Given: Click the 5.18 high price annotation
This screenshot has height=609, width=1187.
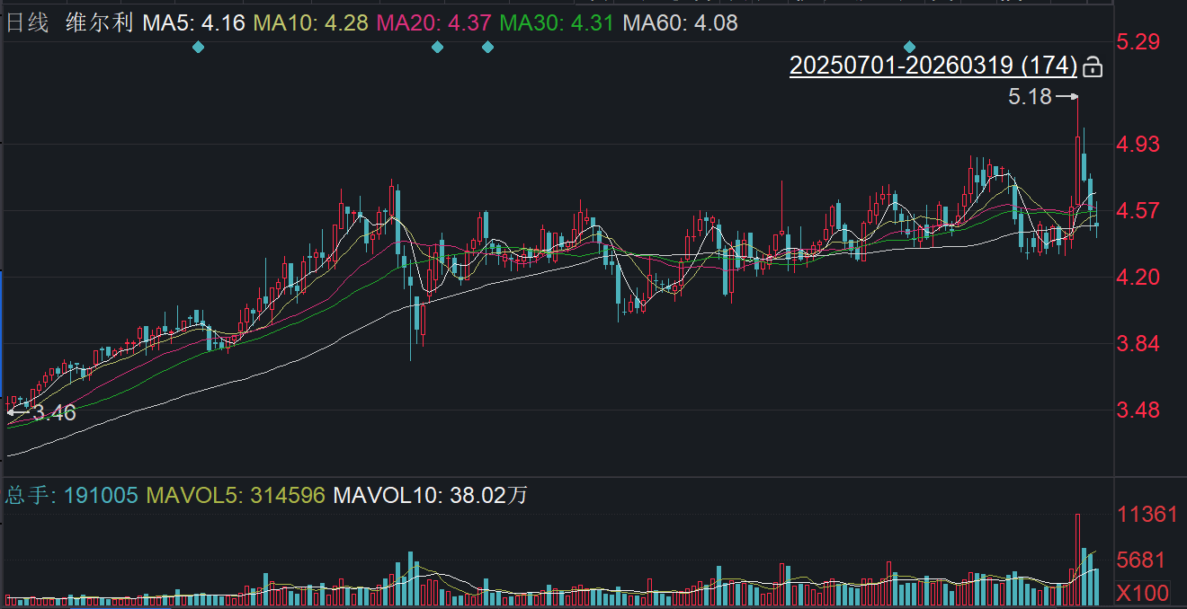Looking at the screenshot, I should [1030, 97].
